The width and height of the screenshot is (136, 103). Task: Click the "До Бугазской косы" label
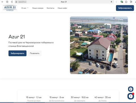click(57, 101)
